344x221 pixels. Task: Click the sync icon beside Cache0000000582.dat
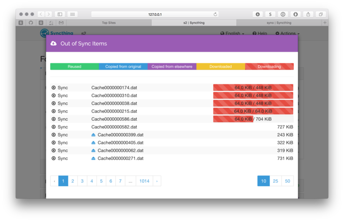point(54,127)
